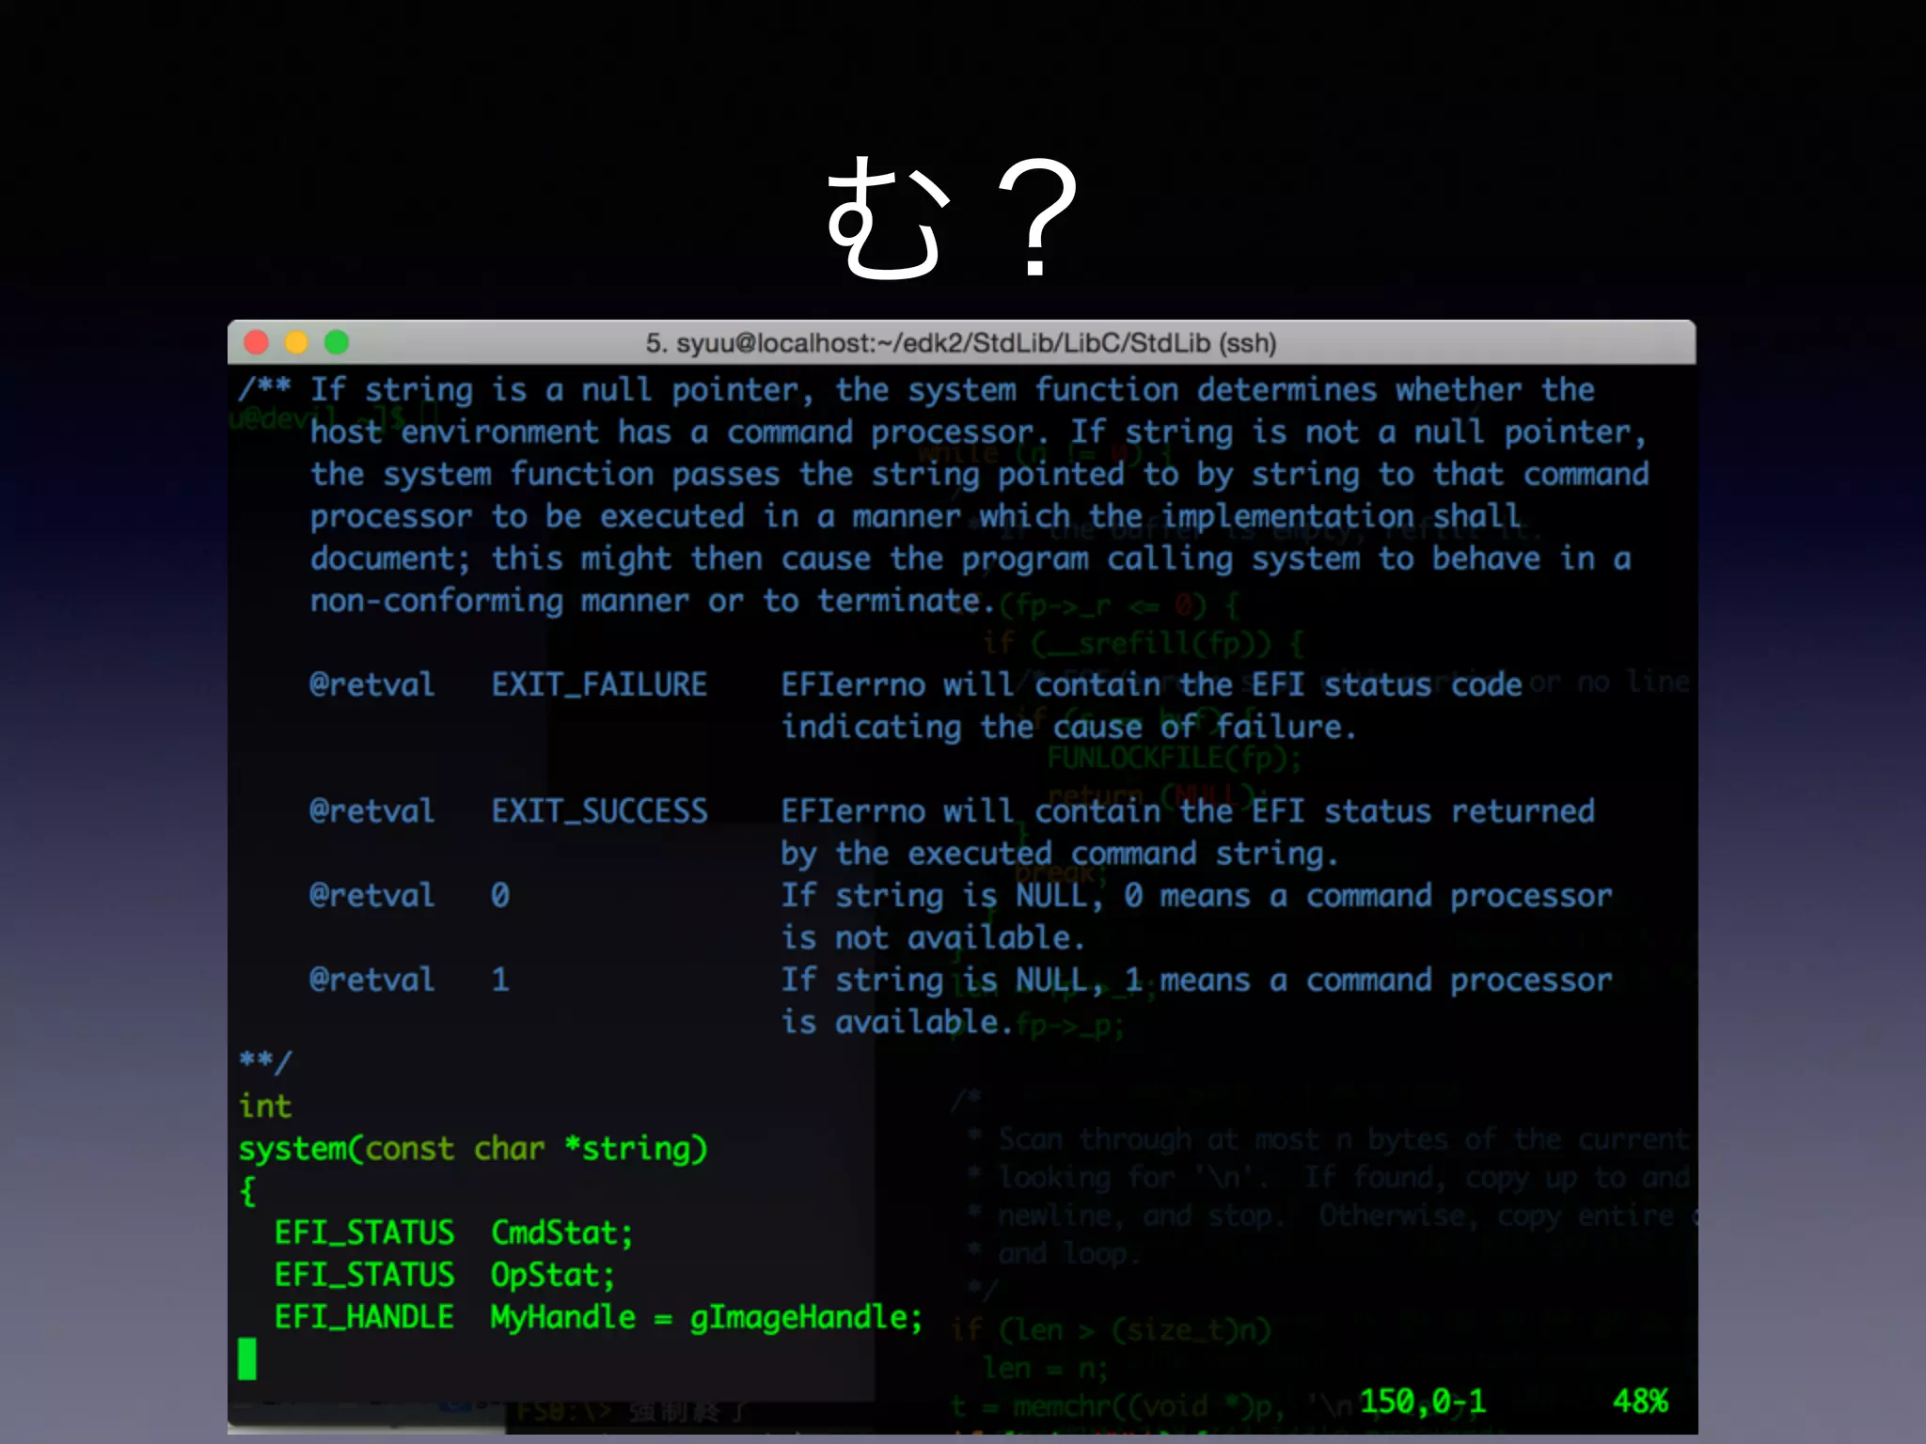The height and width of the screenshot is (1444, 1926).
Task: Click the 'int' return type keyword
Action: [265, 1107]
